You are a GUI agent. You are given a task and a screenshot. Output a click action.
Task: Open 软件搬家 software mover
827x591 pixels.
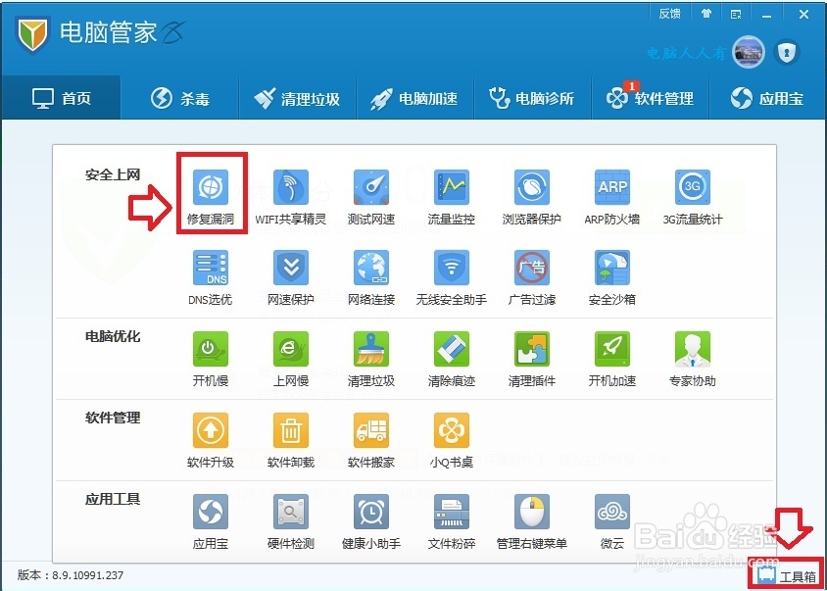[x=371, y=440]
